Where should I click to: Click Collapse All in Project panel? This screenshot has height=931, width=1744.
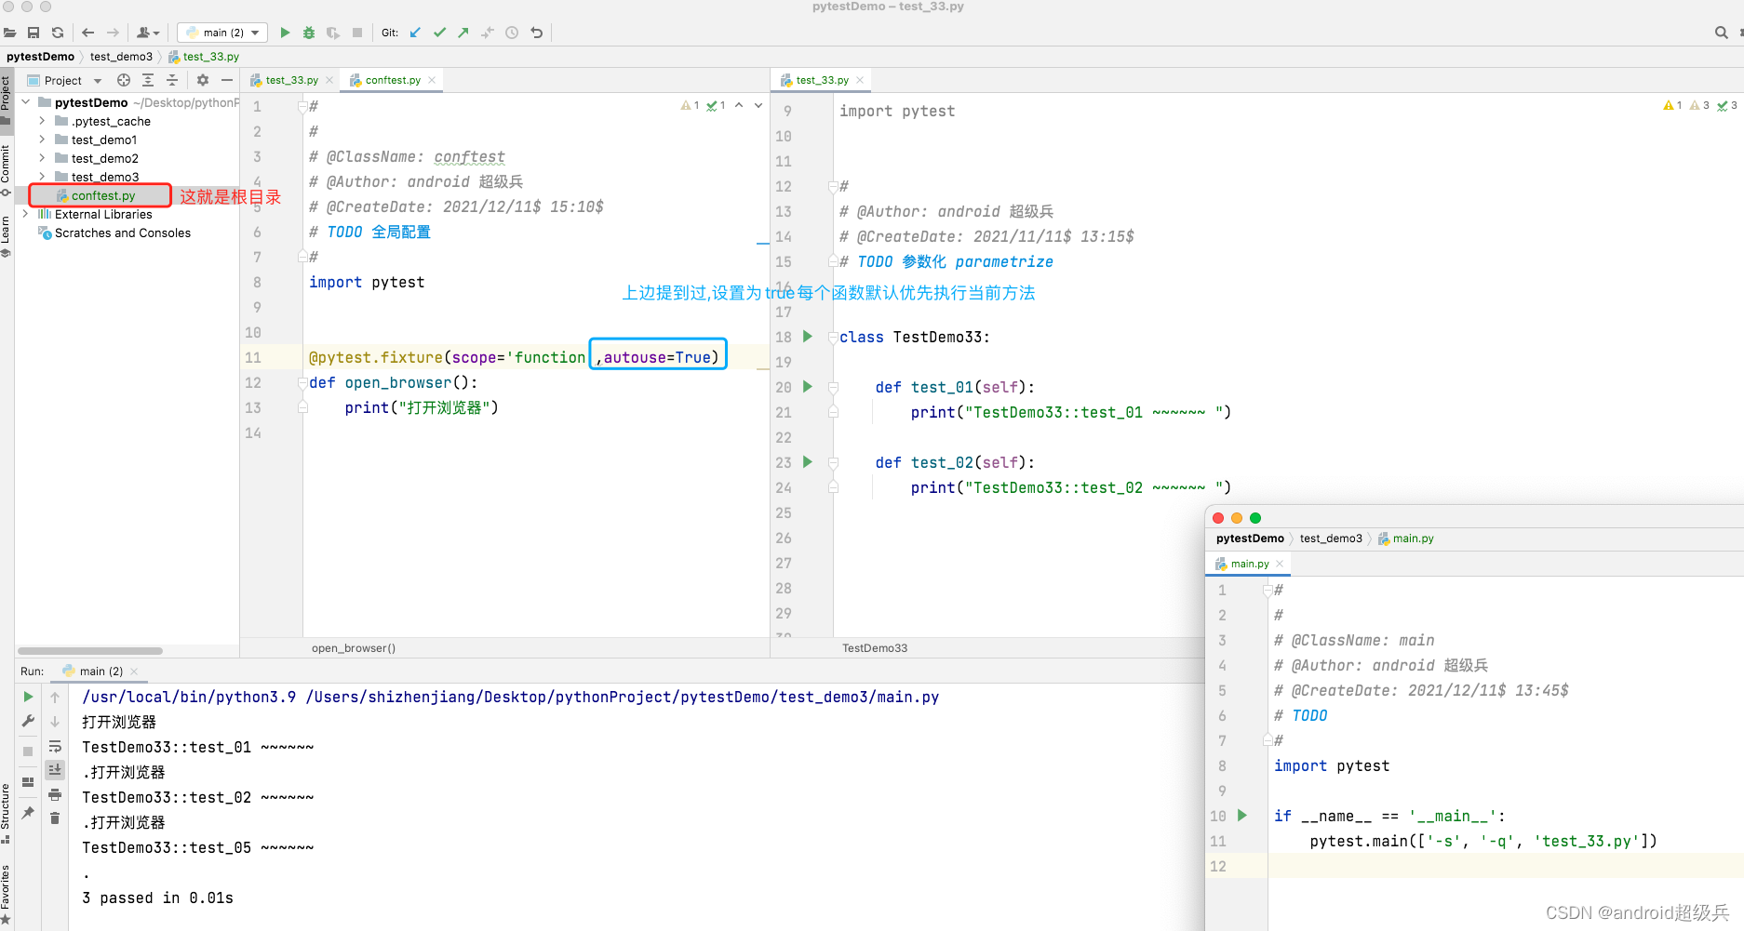coord(172,81)
